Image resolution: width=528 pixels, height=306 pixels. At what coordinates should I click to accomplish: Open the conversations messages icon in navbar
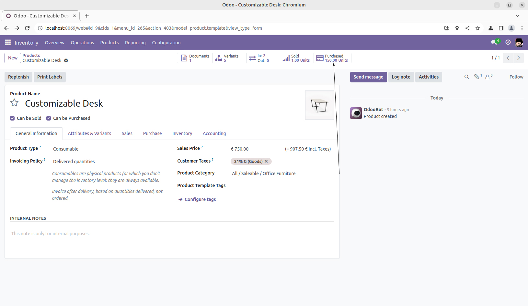[x=494, y=42]
